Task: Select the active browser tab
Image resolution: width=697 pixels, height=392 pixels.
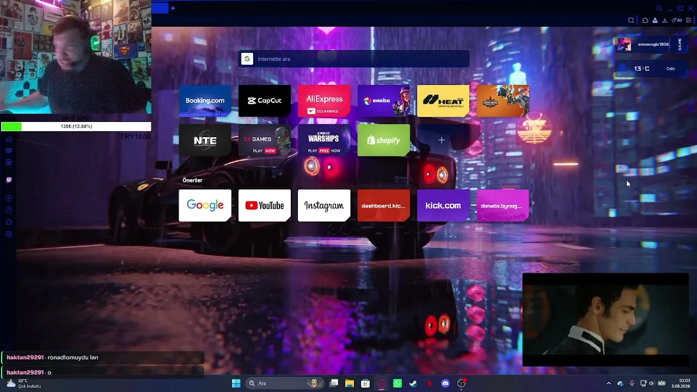Action: 160,8
